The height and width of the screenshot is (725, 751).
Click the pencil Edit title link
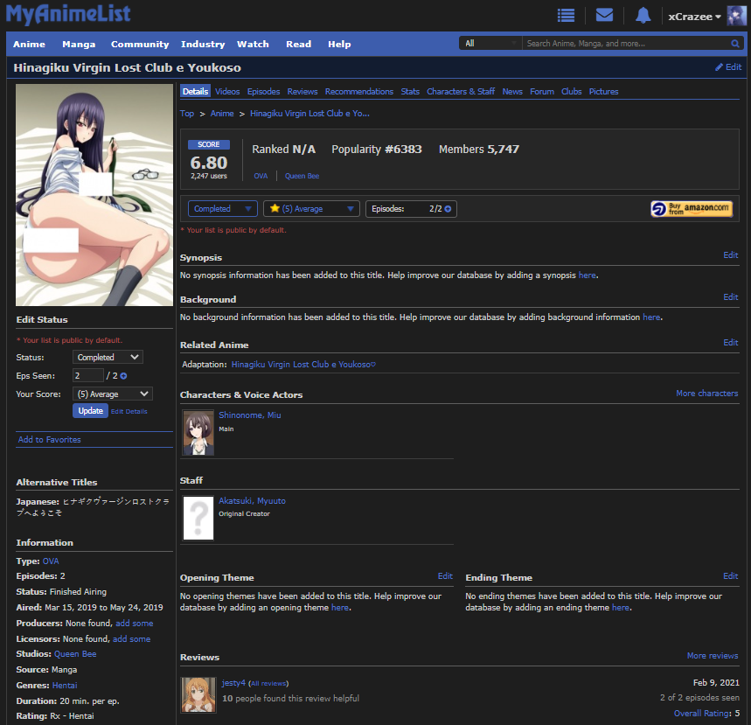click(728, 67)
